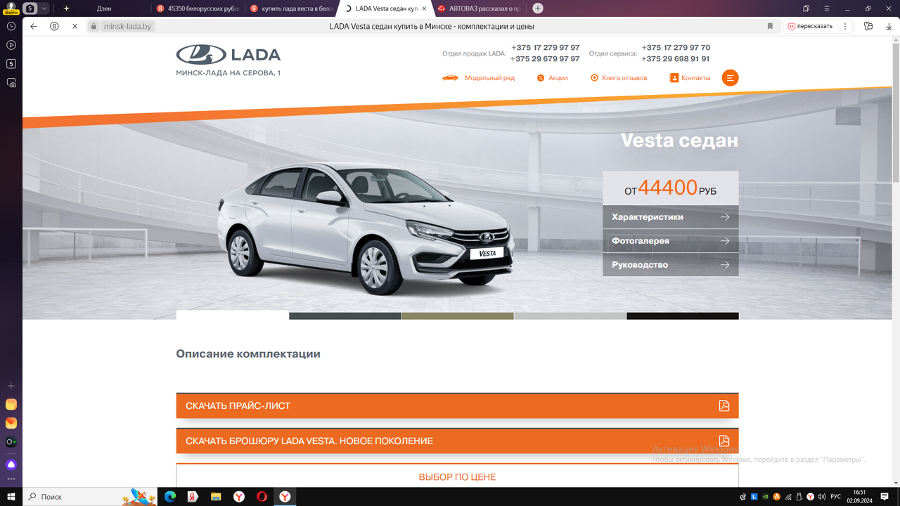Click PDF icon on СКАЧАТЬ БРОШЮРУ bar
Screen dimensions: 900x506
tap(724, 441)
